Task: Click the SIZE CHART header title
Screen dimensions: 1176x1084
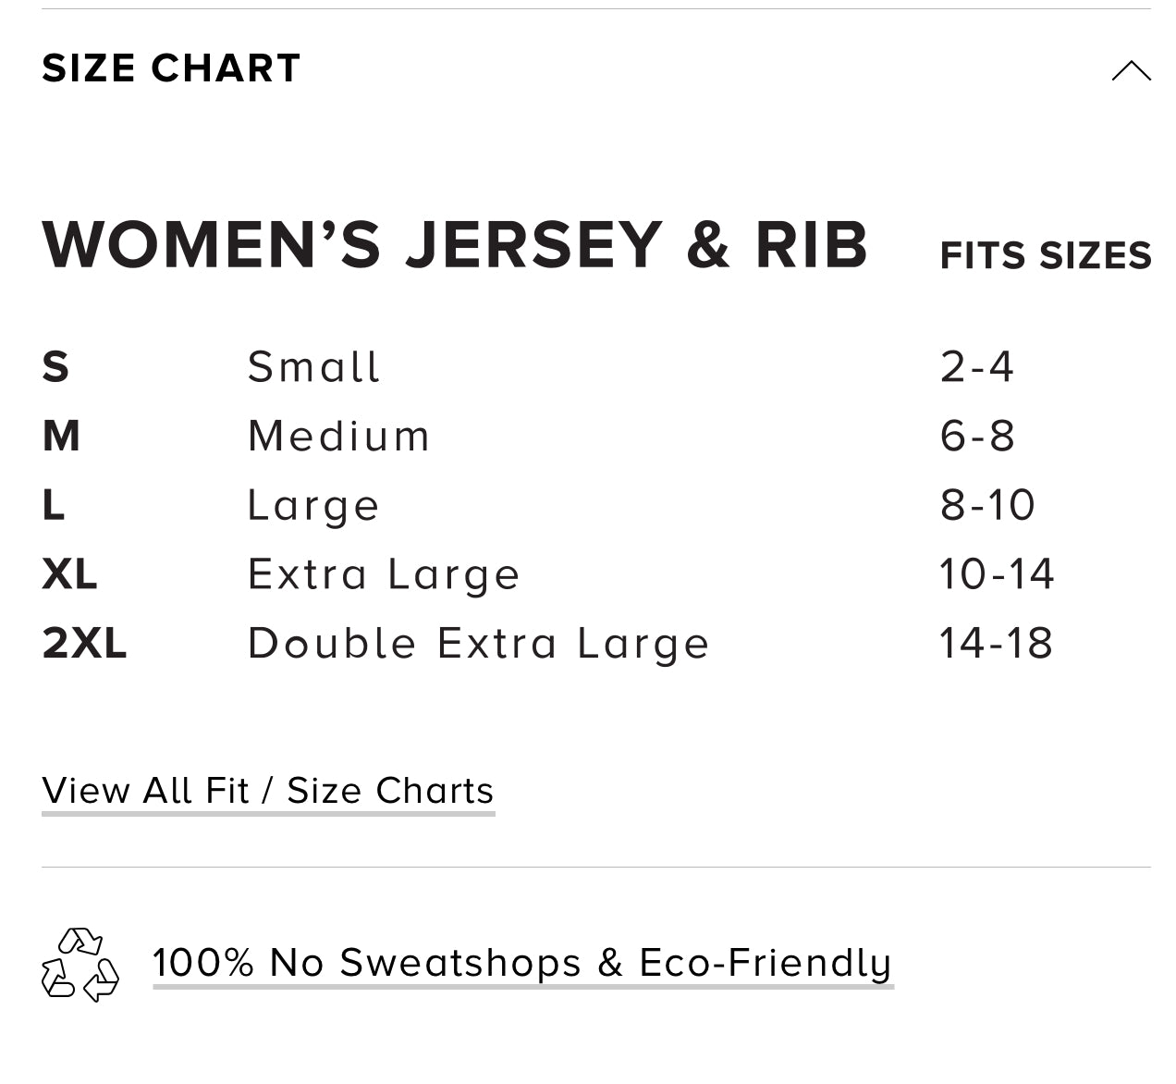Action: (171, 68)
